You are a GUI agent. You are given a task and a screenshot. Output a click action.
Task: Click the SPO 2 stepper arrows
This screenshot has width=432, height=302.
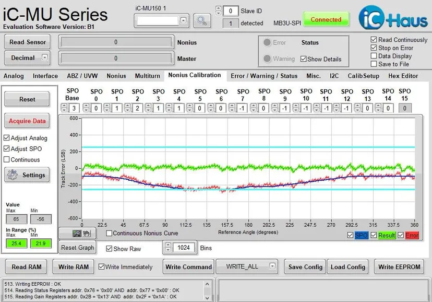pos(127,108)
